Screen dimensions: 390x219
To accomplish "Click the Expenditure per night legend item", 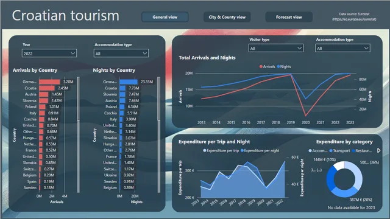I will tap(260, 150).
